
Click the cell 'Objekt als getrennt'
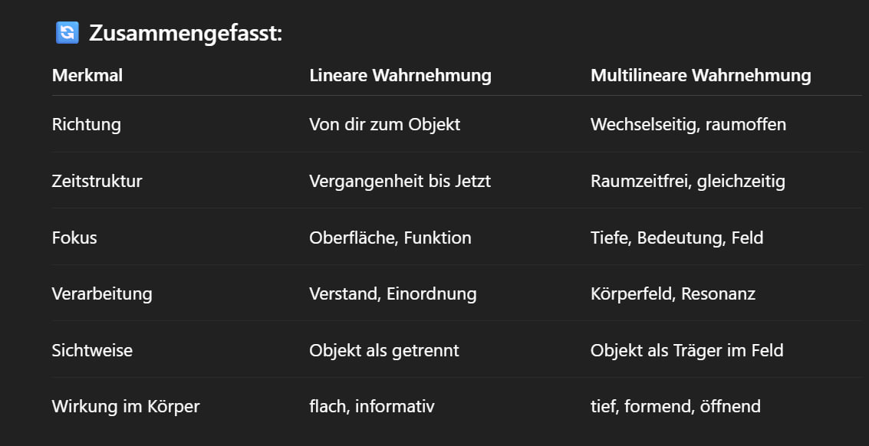pyautogui.click(x=383, y=350)
